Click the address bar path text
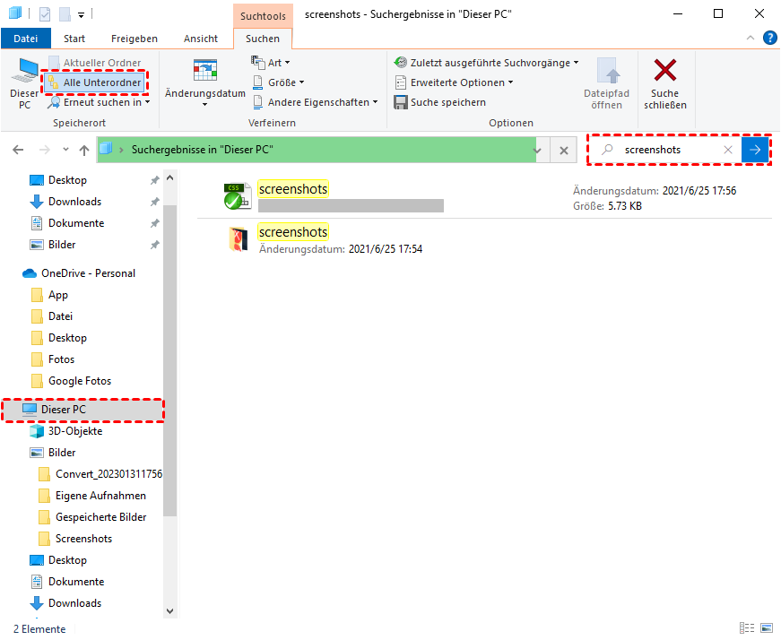The width and height of the screenshot is (781, 640). point(203,150)
